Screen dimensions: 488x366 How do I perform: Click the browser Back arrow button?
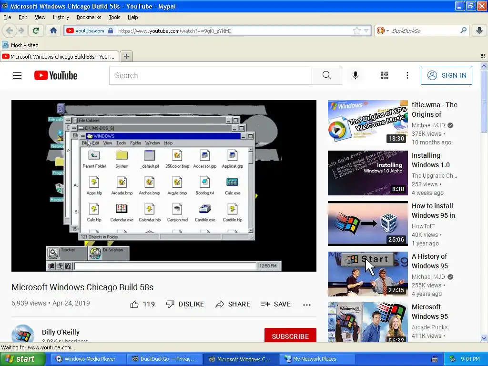pos(10,30)
